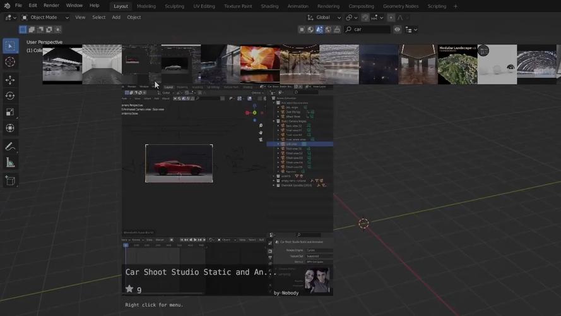The width and height of the screenshot is (561, 316).
Task: Switch to the Sculpting workspace tab
Action: click(x=175, y=6)
